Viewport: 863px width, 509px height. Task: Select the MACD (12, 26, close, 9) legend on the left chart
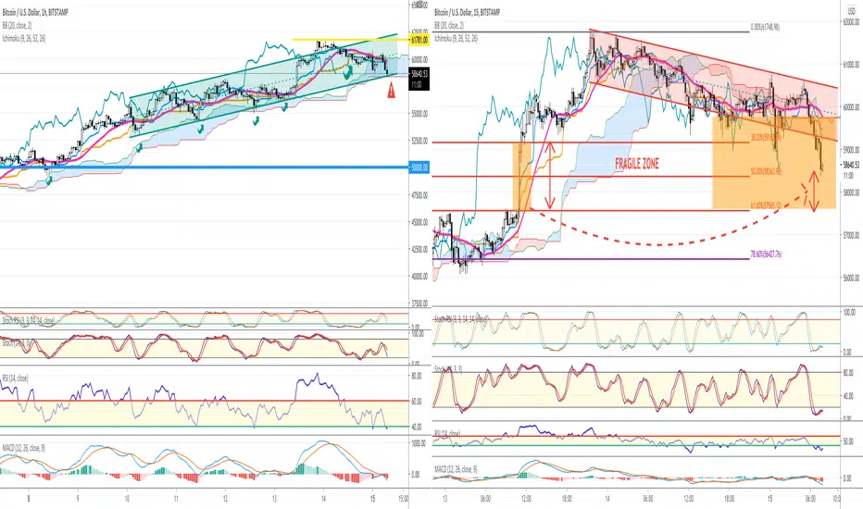[x=24, y=449]
